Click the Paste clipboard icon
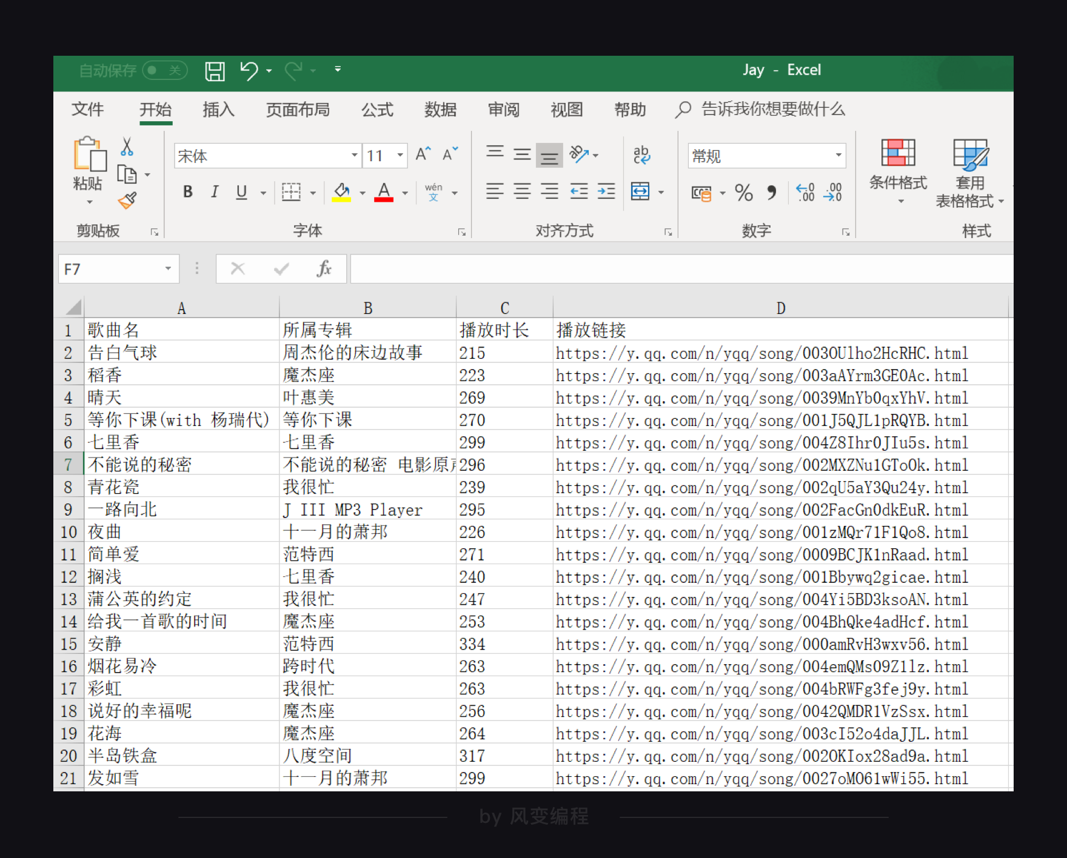Viewport: 1067px width, 858px height. pos(90,154)
